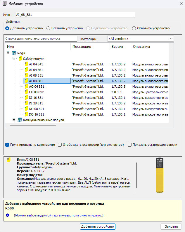This screenshot has height=232, width=185.
Task: Enable Отображать все версии checkbox
Action: 60,145
